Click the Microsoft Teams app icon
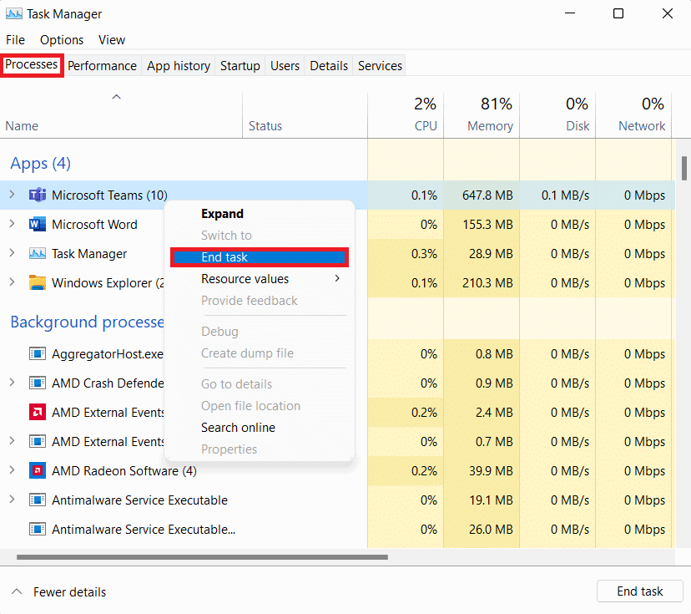Image resolution: width=691 pixels, height=614 pixels. coord(38,195)
